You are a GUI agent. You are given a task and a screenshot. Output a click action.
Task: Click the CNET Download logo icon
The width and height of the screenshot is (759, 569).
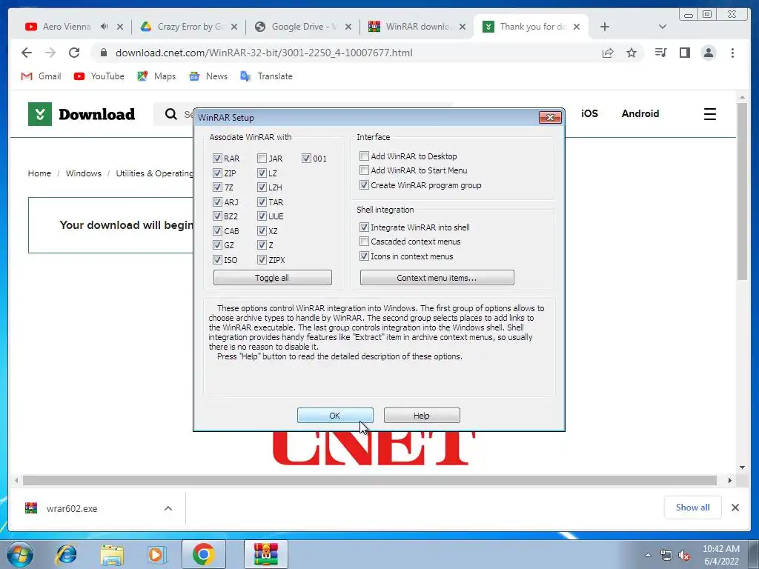(40, 114)
